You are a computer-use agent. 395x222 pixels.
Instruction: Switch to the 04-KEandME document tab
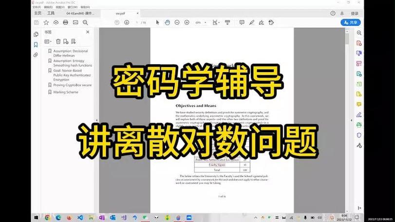(x=80, y=13)
